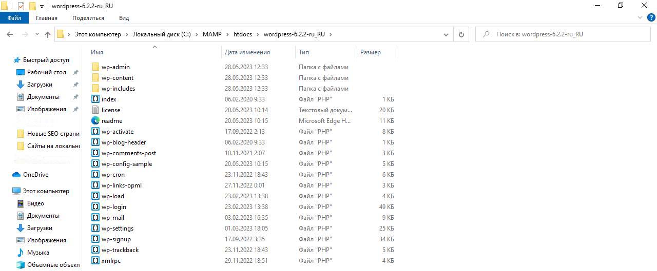This screenshot has height=271, width=657.
Task: Select Рабочий стол in Quick access
Action: click(46, 72)
